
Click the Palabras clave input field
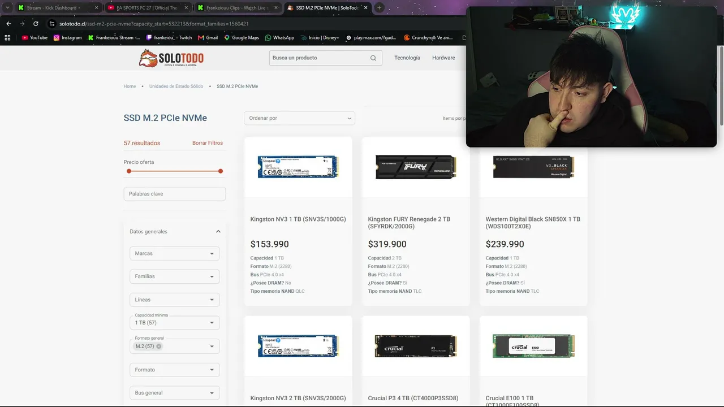(175, 194)
